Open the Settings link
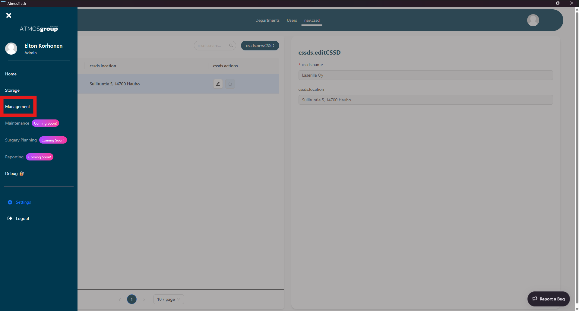The image size is (579, 311). [x=24, y=202]
